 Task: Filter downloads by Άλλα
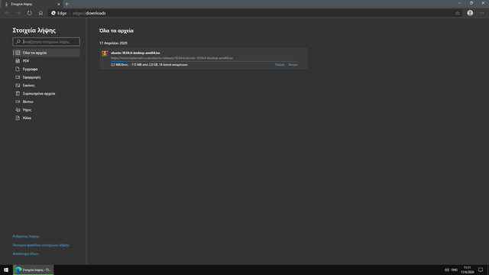[x=46, y=118]
